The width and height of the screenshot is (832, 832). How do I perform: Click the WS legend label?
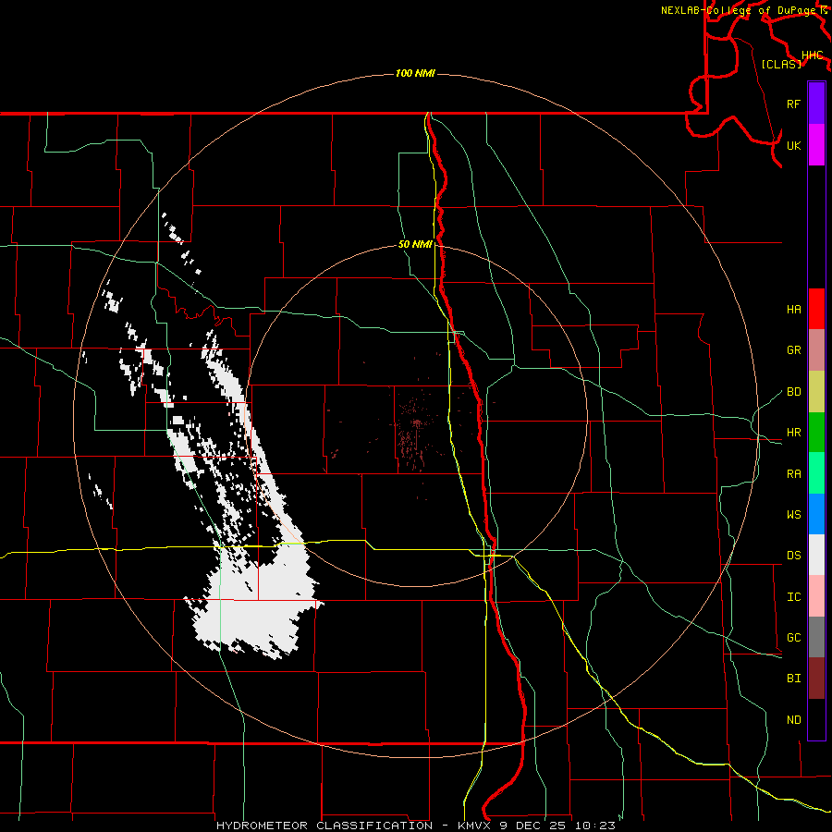pyautogui.click(x=794, y=514)
